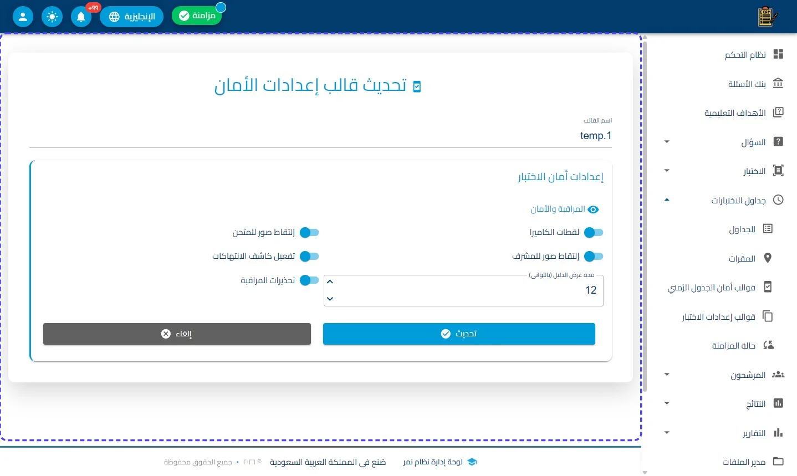
Task: Expand the الاختبار menu arrow
Action: (x=667, y=171)
